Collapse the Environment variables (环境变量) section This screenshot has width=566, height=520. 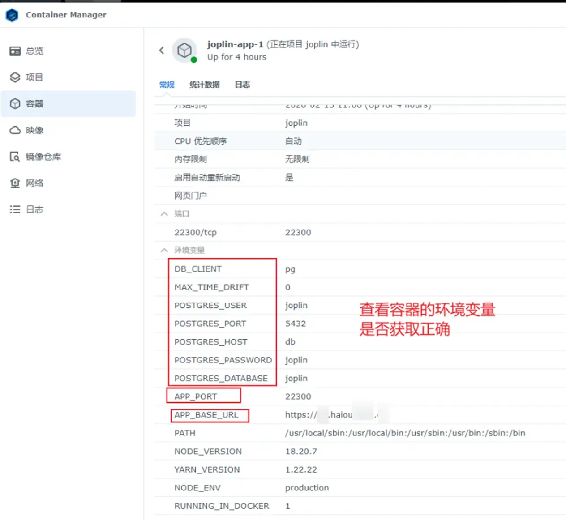pyautogui.click(x=164, y=250)
